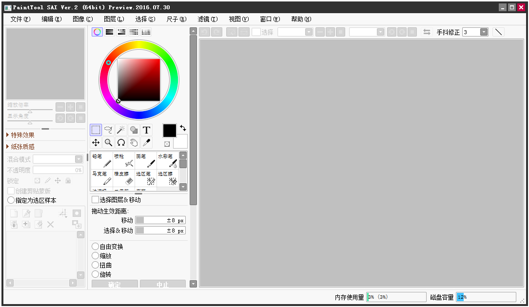Open the 手抖修正 stabilizer dropdown
This screenshot has width=529, height=307.
484,32
